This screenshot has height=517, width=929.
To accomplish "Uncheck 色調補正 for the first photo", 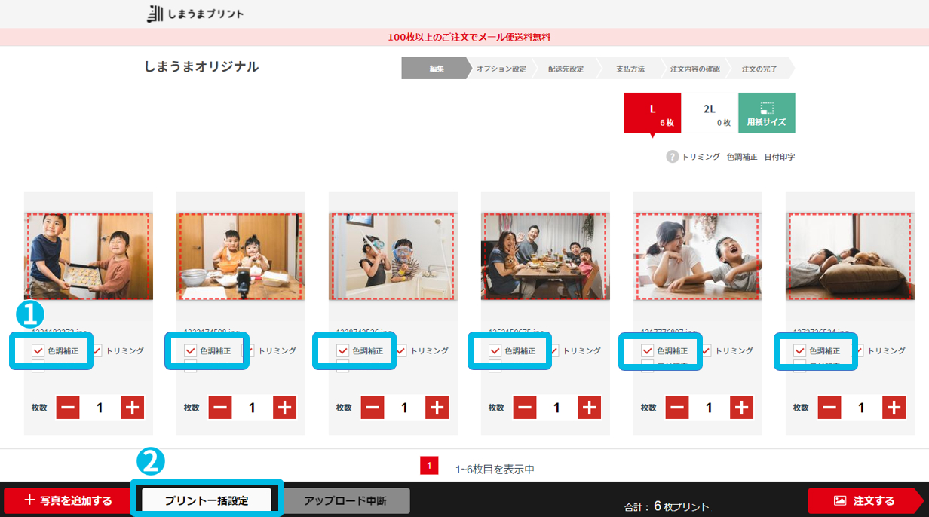I will point(38,351).
